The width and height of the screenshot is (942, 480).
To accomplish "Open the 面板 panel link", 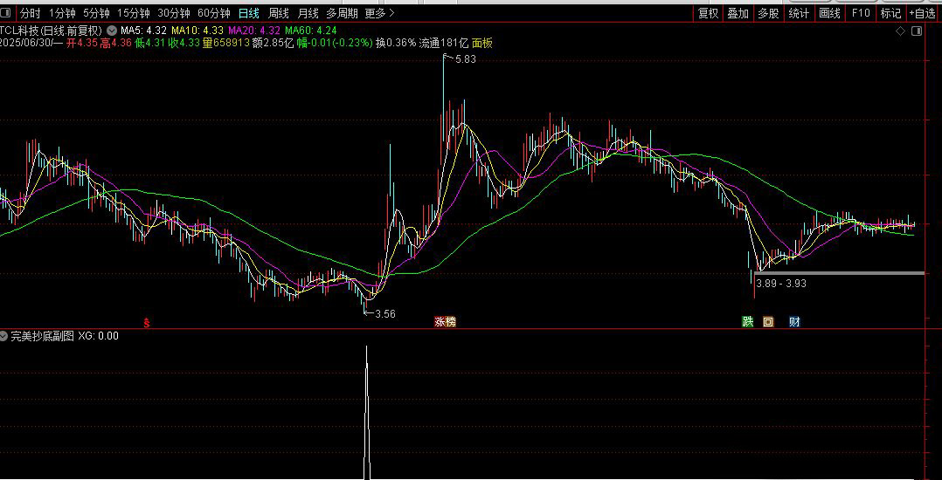I will pyautogui.click(x=481, y=43).
